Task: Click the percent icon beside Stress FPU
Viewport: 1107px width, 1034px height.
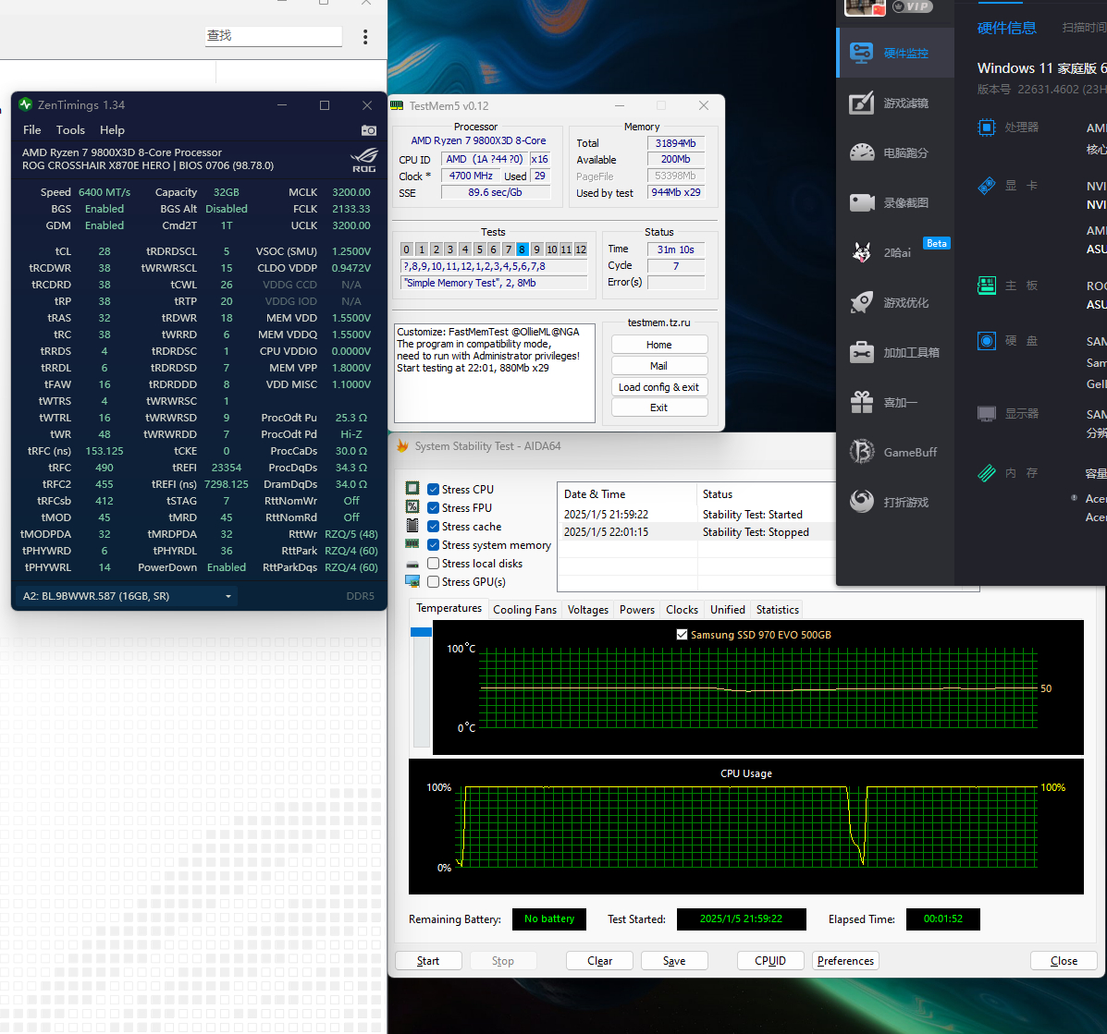Action: point(412,506)
